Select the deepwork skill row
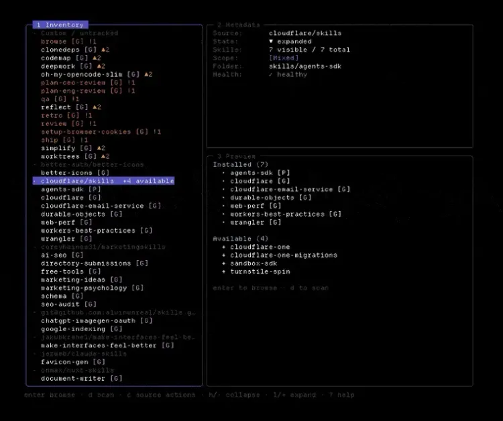Screen dimensions: 503x421 click(x=73, y=66)
